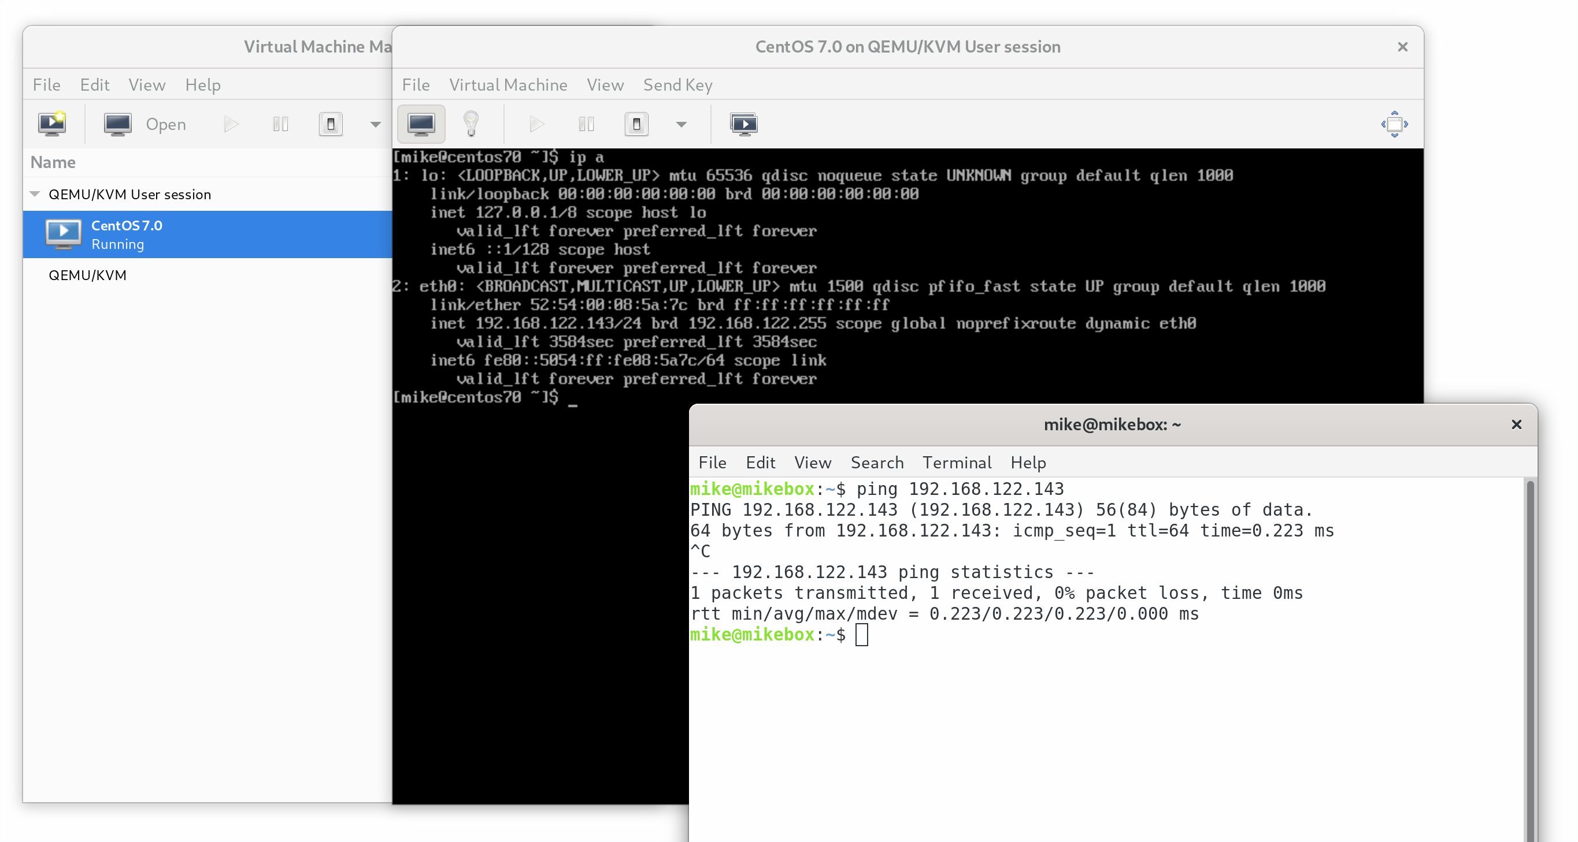Open shutdown options dropdown in VM Manager
1578x842 pixels.
pyautogui.click(x=375, y=124)
